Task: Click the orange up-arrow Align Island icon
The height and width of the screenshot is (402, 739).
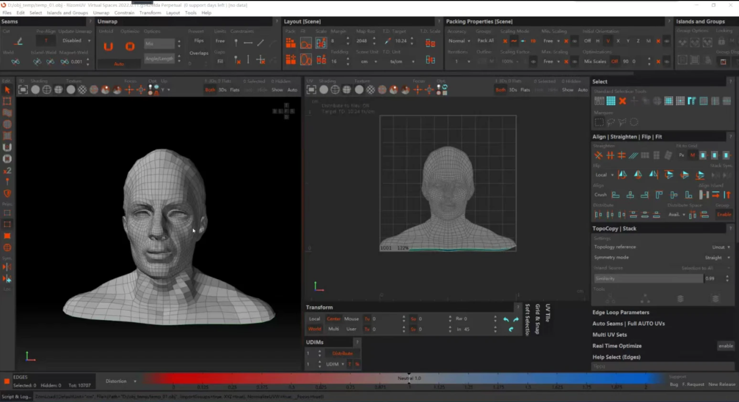Action: pyautogui.click(x=727, y=194)
